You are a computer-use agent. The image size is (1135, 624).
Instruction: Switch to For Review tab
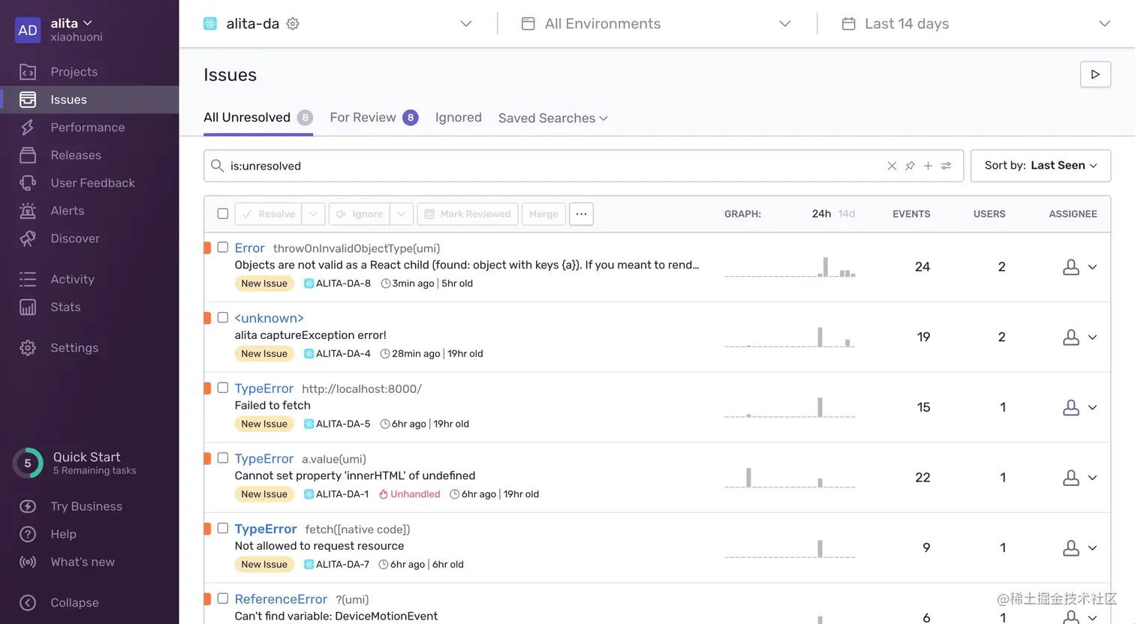tap(374, 118)
